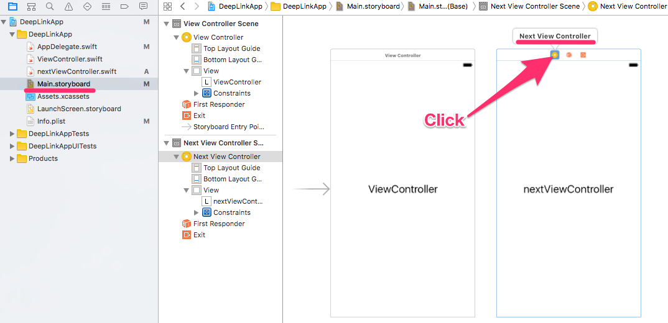
Task: Open the related items grid icon
Action: click(x=167, y=6)
